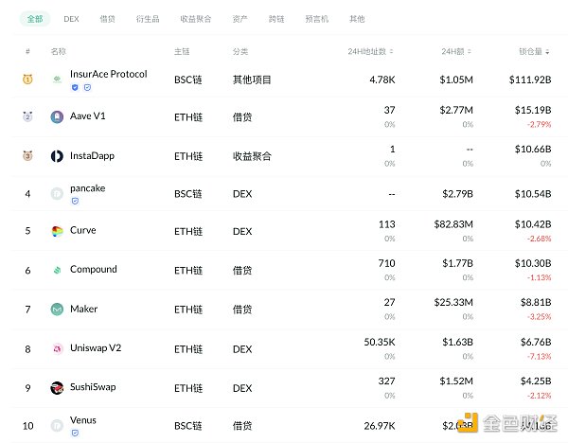Click the $8.81B locked value
Screen dimensions: 568x443
[x=536, y=302]
